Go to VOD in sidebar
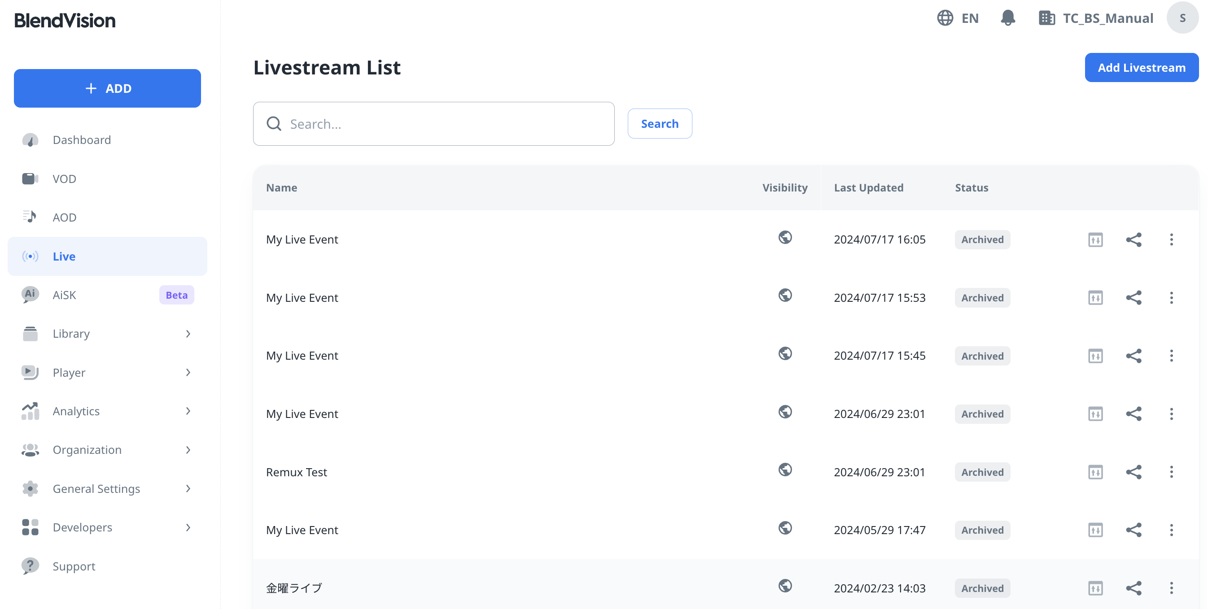 click(64, 178)
